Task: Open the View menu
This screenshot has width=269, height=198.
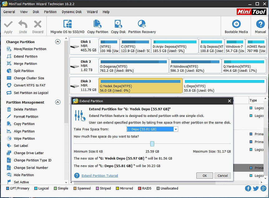Action: click(24, 12)
